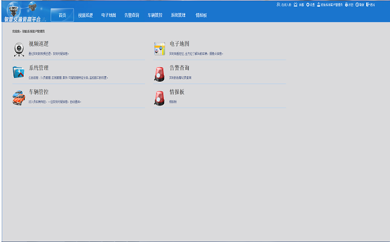The height and width of the screenshot is (242, 390).
Task: Open the 视频巡逻 navigation tab
Action: click(x=85, y=15)
